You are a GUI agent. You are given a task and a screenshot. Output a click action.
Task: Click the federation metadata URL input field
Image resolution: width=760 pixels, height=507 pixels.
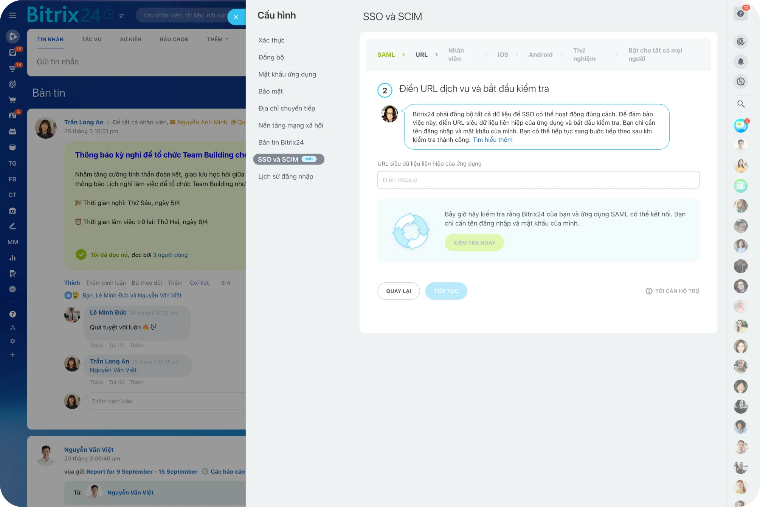[x=538, y=180]
